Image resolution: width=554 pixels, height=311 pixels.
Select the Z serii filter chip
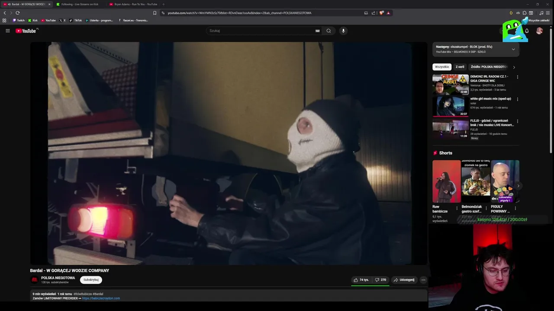(x=460, y=67)
